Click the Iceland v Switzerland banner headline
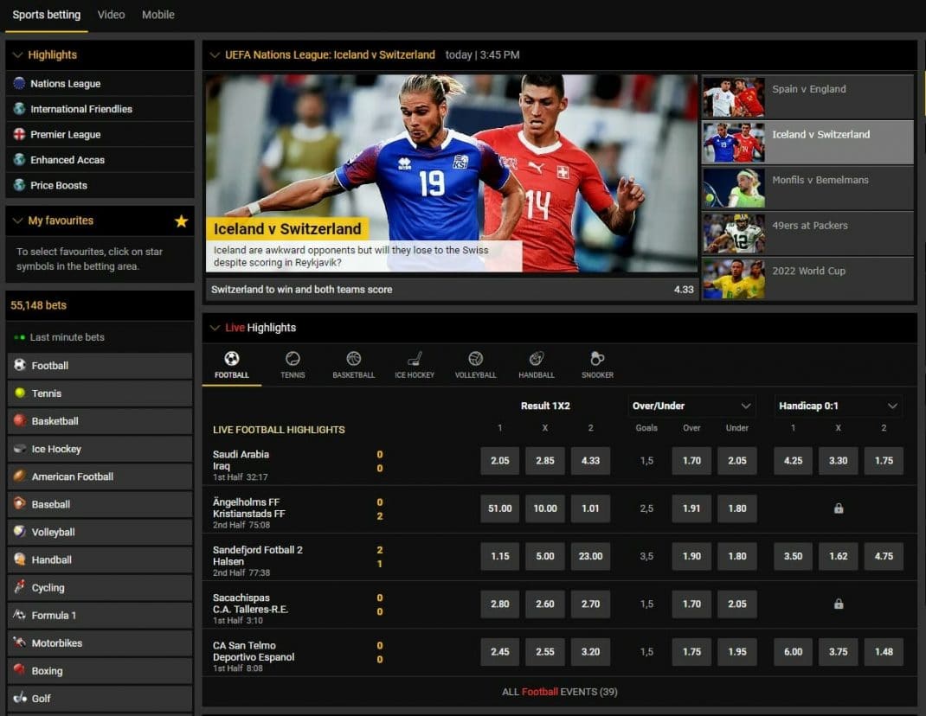The height and width of the screenshot is (716, 926). pos(287,229)
